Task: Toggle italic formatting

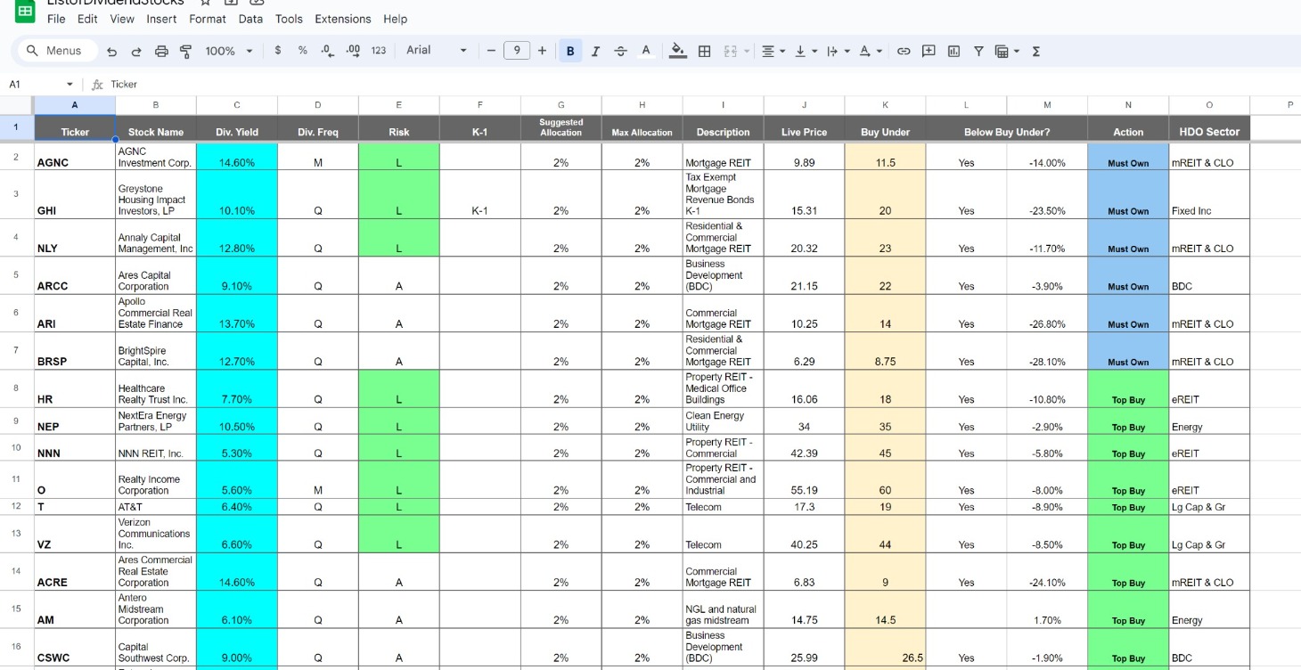Action: coord(595,51)
